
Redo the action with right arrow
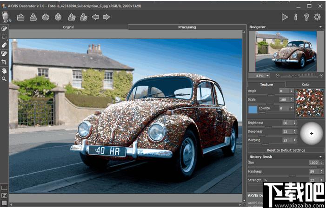coord(106,17)
